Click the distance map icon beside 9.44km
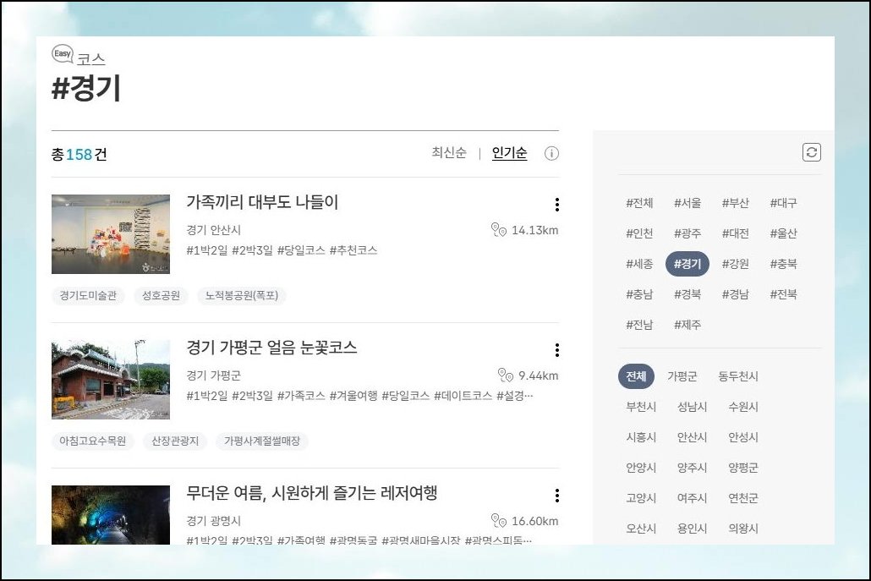Screen dimensions: 871x581 point(506,375)
